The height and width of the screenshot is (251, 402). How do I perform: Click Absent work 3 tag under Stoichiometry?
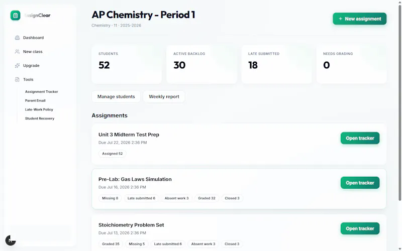pos(204,244)
